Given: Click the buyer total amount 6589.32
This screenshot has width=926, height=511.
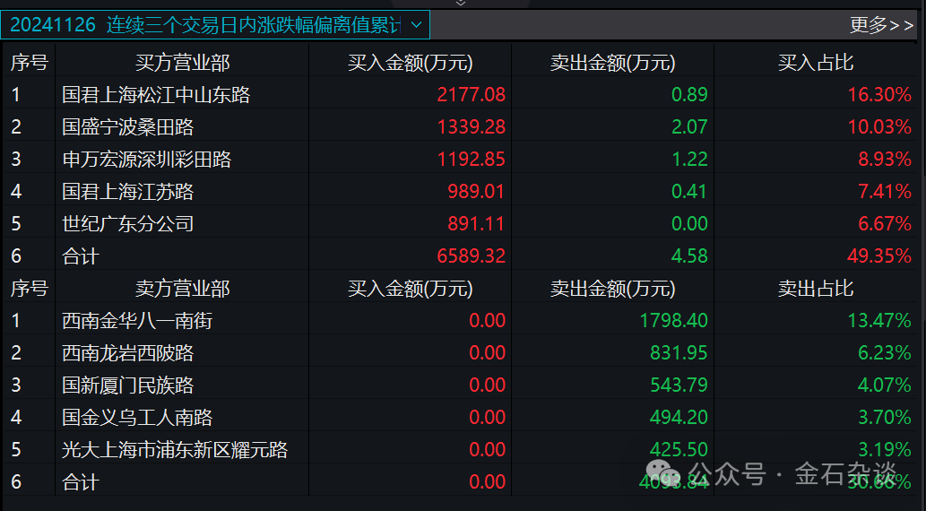Looking at the screenshot, I should pos(472,255).
